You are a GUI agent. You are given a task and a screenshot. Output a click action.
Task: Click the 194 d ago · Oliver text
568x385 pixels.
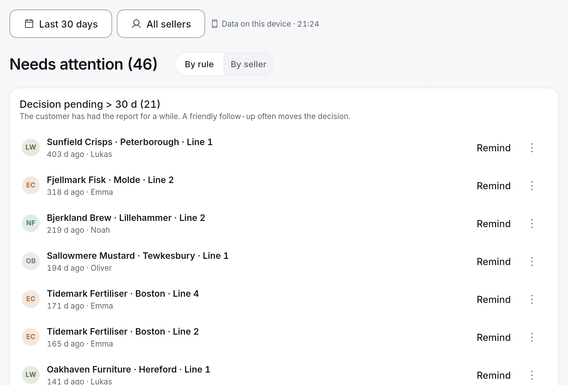click(79, 268)
